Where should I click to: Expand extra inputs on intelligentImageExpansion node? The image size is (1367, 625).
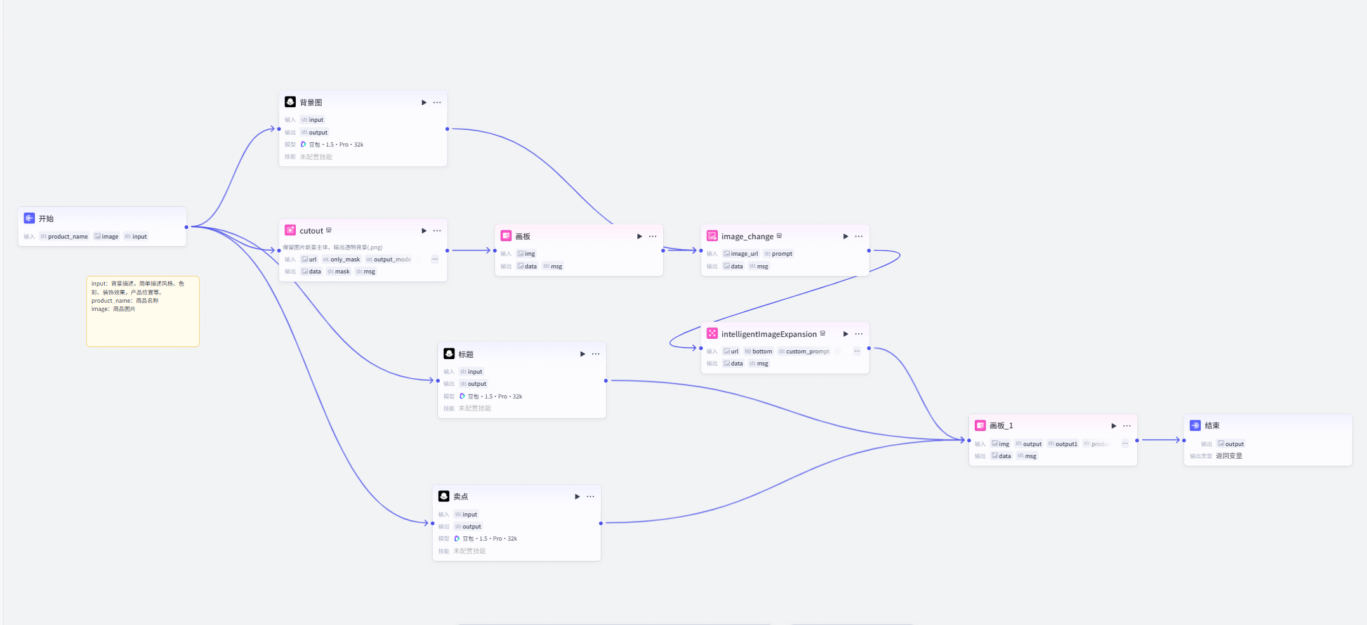click(x=857, y=351)
